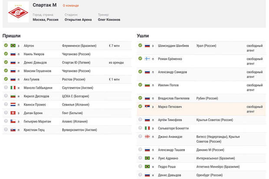Image resolution: width=269 pixels, height=179 pixels.
Task: Click club 'Интернасьонал (Бразилия)'
Action: pyautogui.click(x=216, y=159)
